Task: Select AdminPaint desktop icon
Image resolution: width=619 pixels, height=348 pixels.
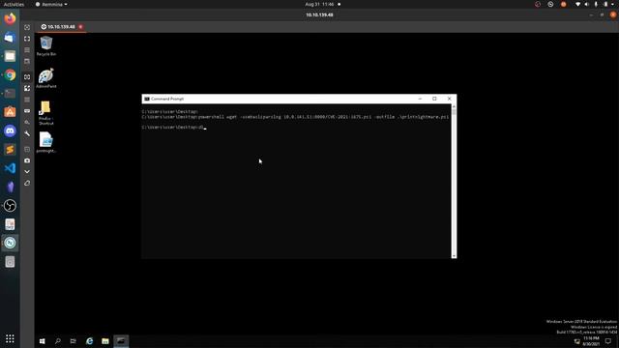Action: coord(46,78)
